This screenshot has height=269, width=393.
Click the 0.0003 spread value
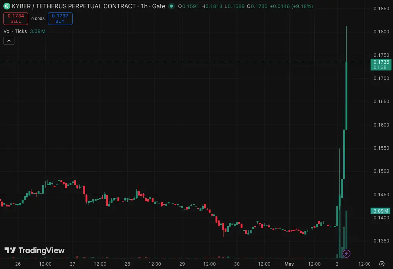[38, 19]
